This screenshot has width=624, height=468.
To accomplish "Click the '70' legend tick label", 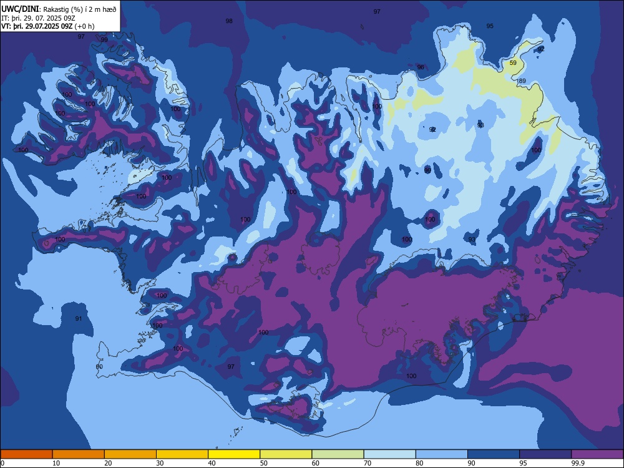I will click(x=368, y=463).
